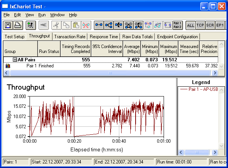The width and height of the screenshot is (228, 168).
Task: Open the Help menu
Action: tap(73, 15)
